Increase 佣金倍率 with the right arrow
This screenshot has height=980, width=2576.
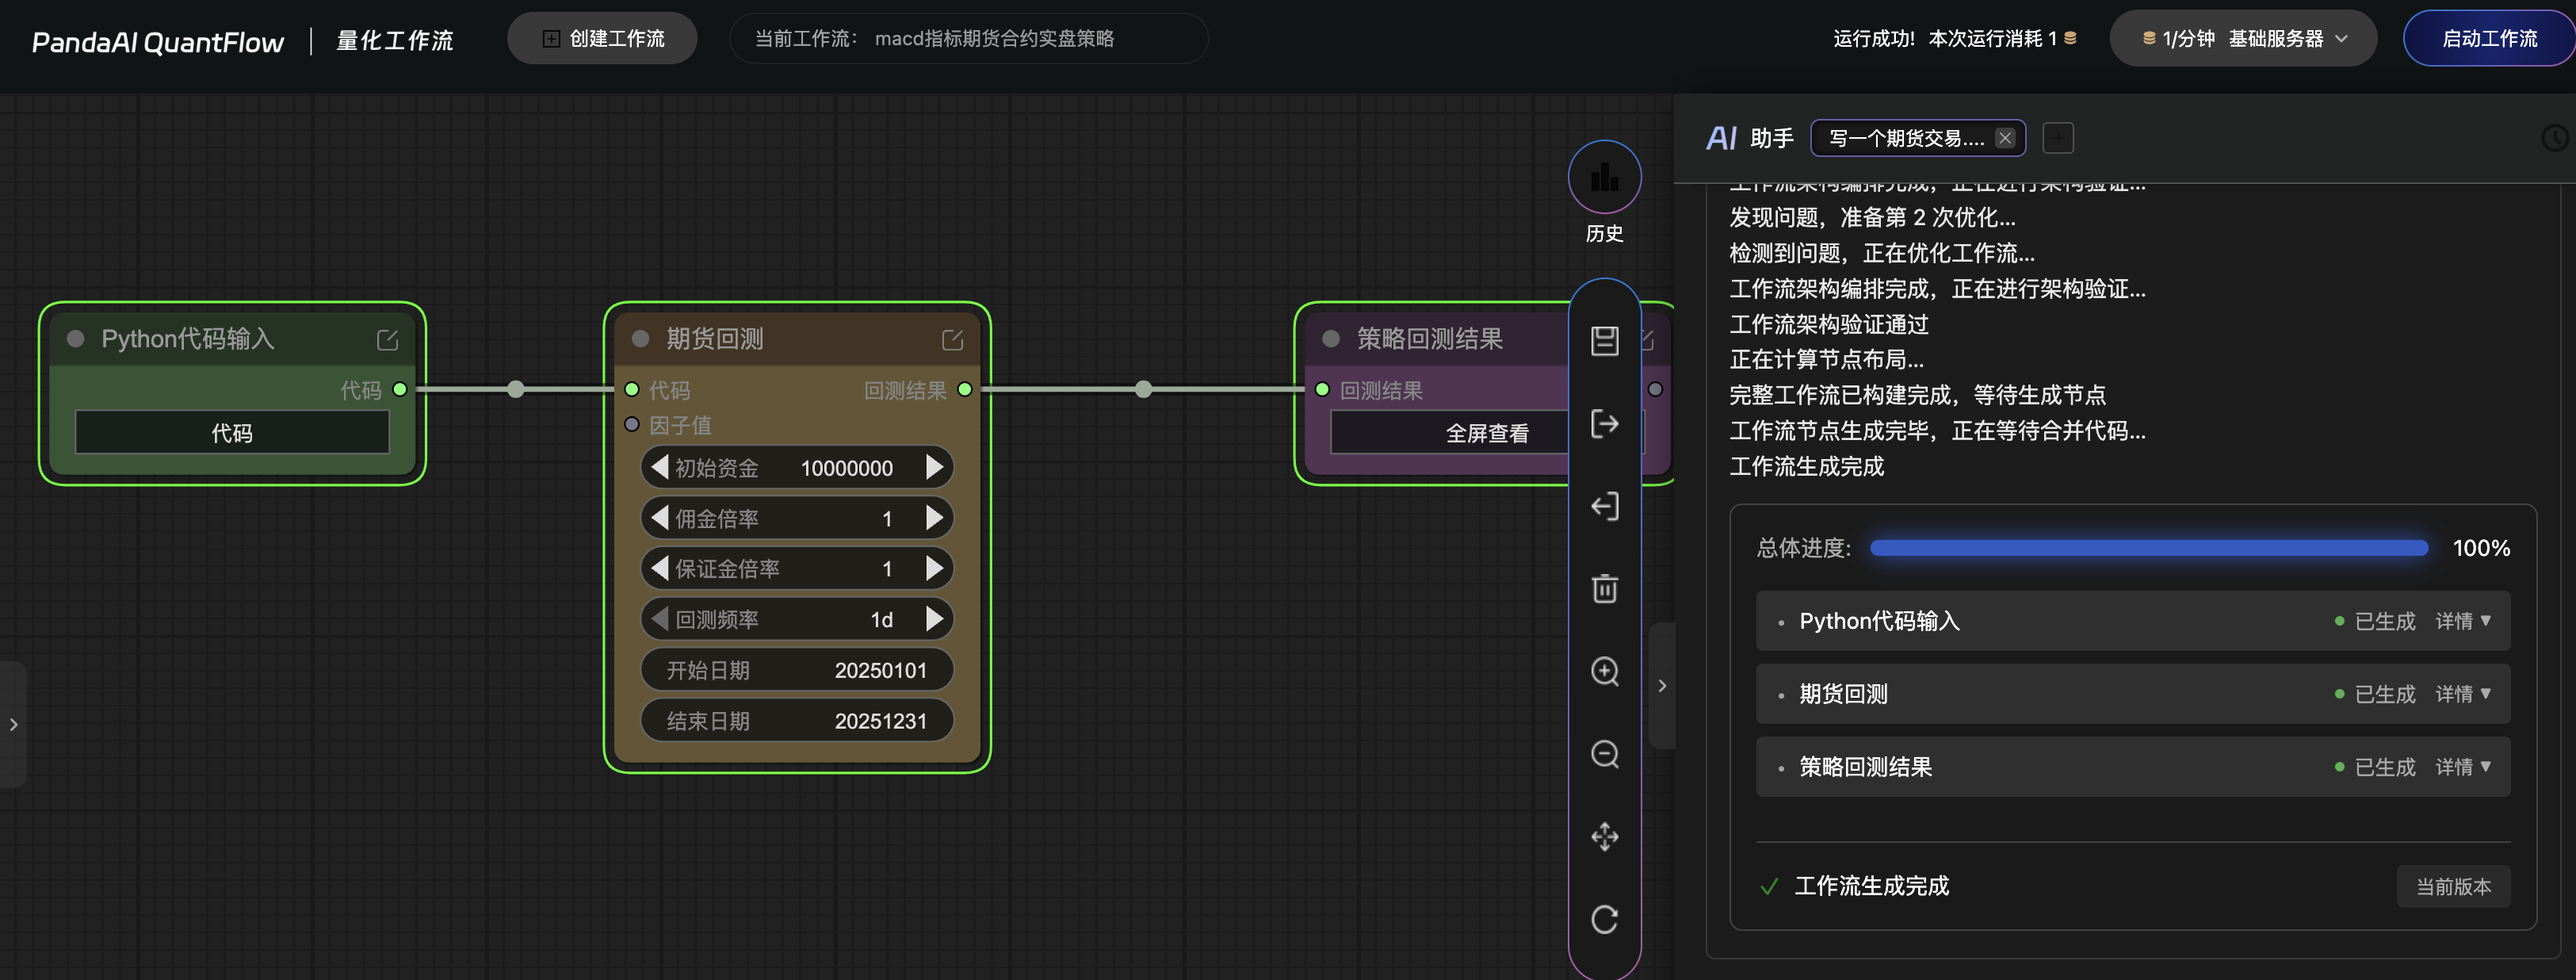pyautogui.click(x=935, y=518)
